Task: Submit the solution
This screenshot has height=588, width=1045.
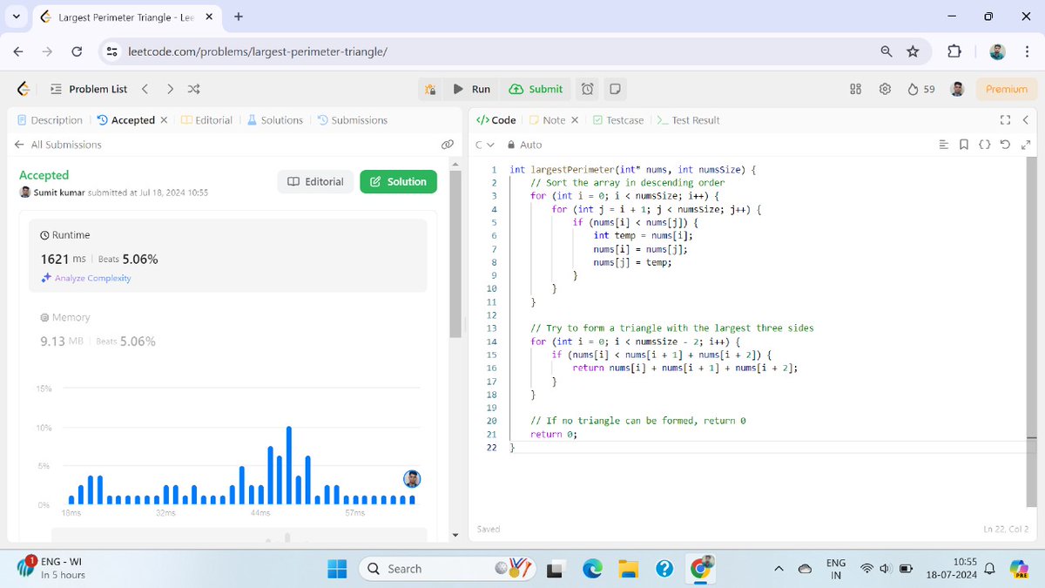Action: coord(536,89)
